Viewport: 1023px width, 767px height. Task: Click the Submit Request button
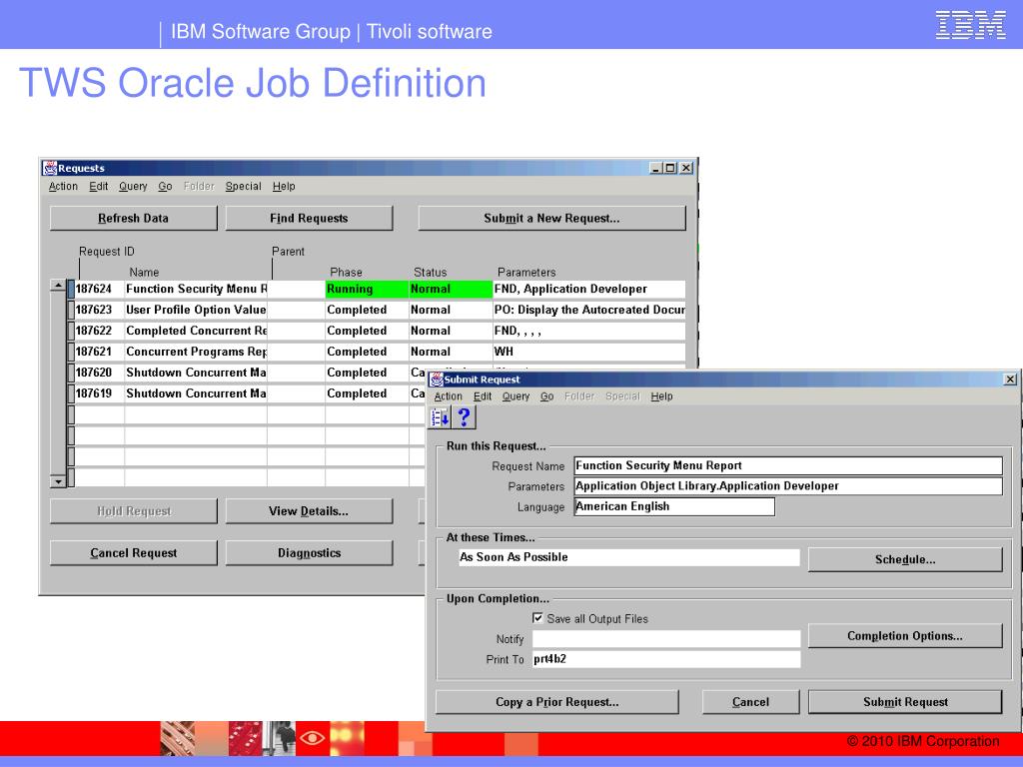click(905, 702)
